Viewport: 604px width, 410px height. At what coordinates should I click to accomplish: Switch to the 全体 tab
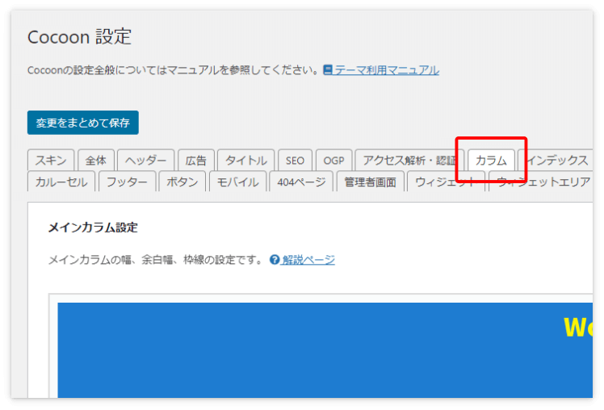(96, 160)
